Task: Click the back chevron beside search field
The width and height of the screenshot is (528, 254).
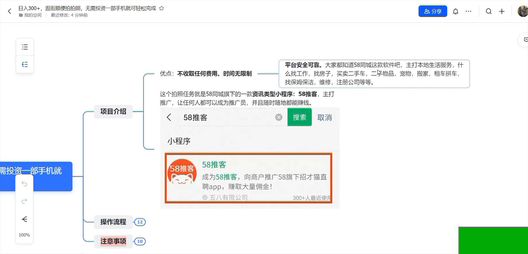Action: tap(169, 117)
